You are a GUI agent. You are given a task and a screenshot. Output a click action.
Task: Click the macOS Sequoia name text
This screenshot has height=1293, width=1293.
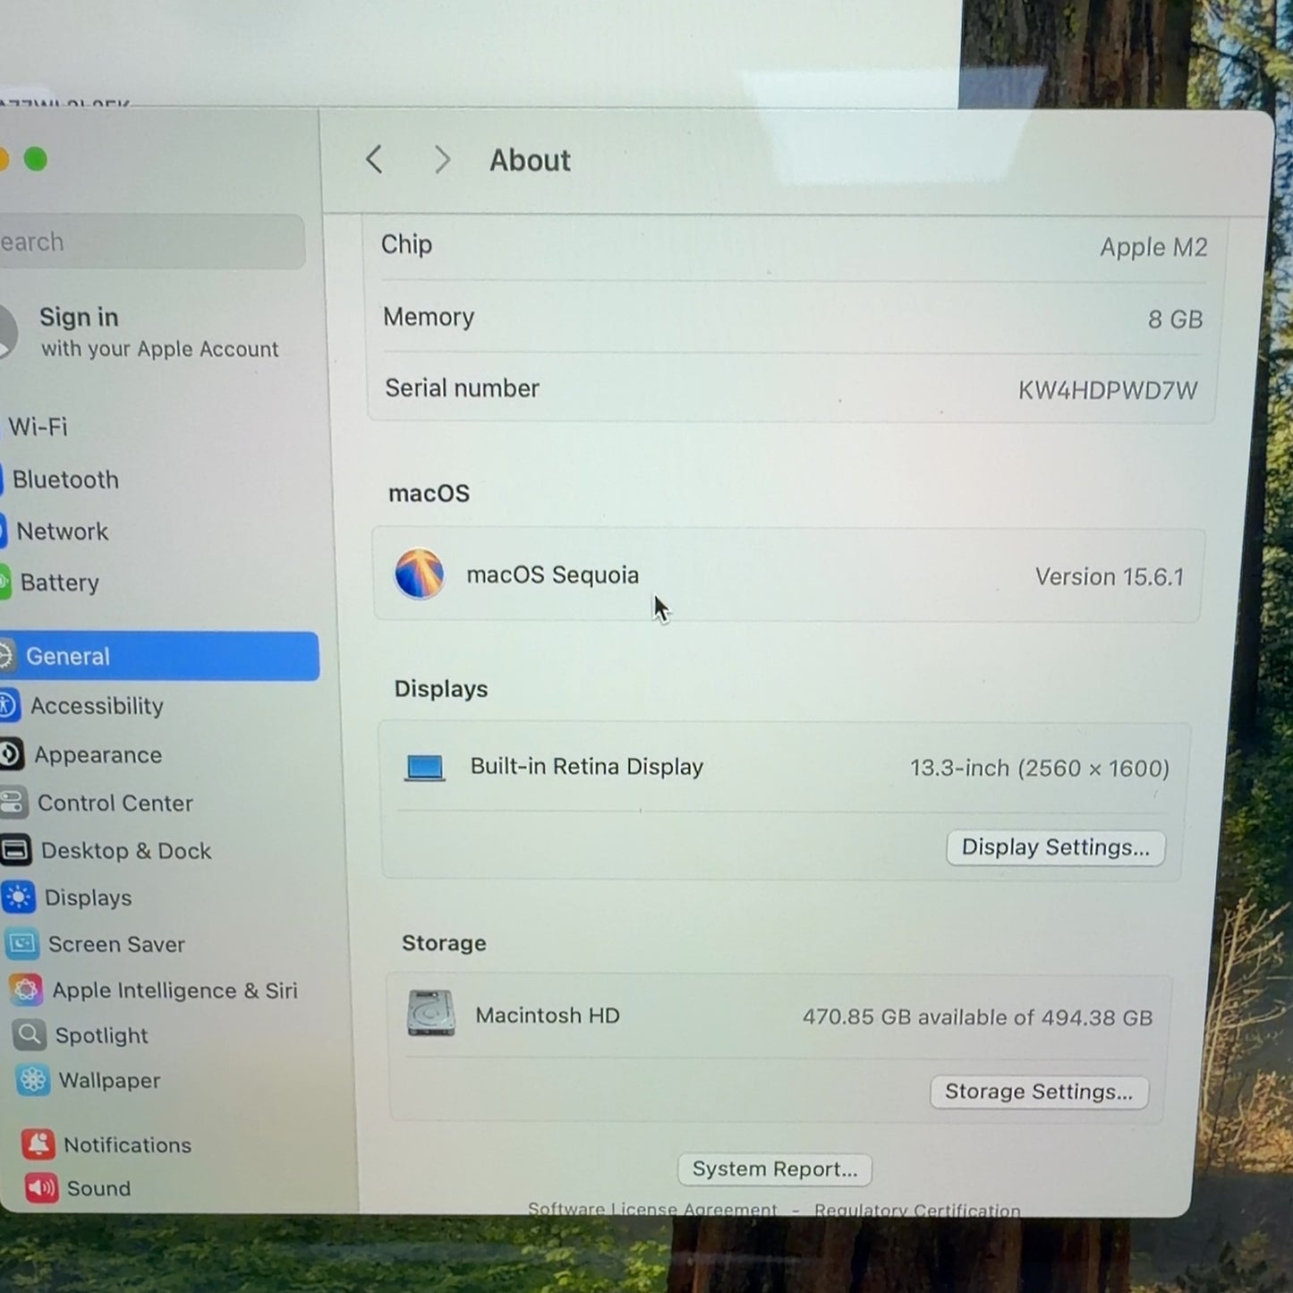point(552,574)
